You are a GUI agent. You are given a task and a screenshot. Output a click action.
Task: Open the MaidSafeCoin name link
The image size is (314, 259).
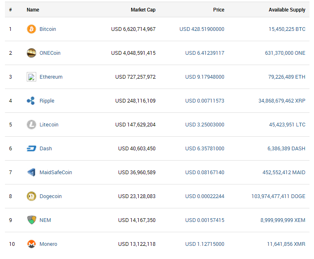coord(56,172)
